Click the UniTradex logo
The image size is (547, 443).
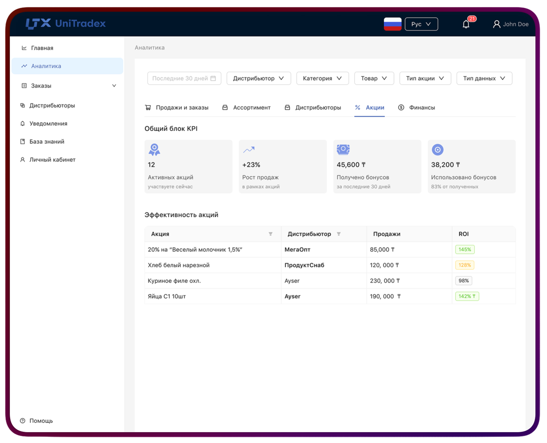tap(65, 24)
